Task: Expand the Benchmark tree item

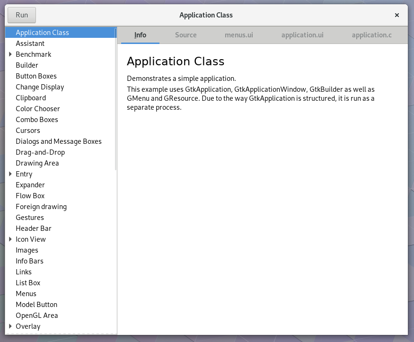Action: (x=10, y=54)
